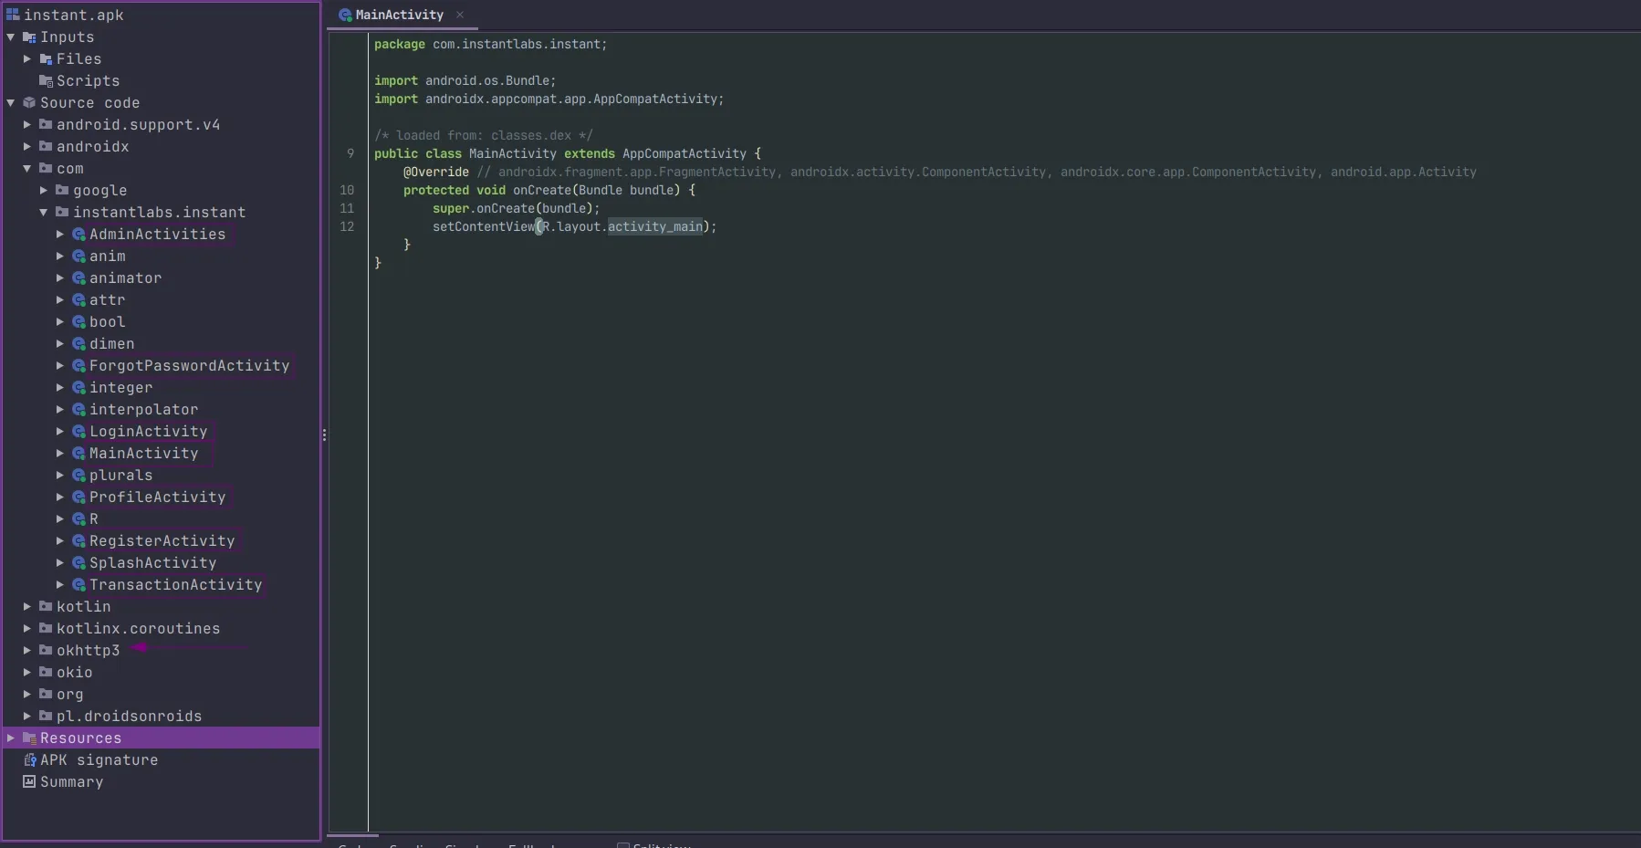The image size is (1641, 848).
Task: Expand the androidx package node
Action: point(27,147)
